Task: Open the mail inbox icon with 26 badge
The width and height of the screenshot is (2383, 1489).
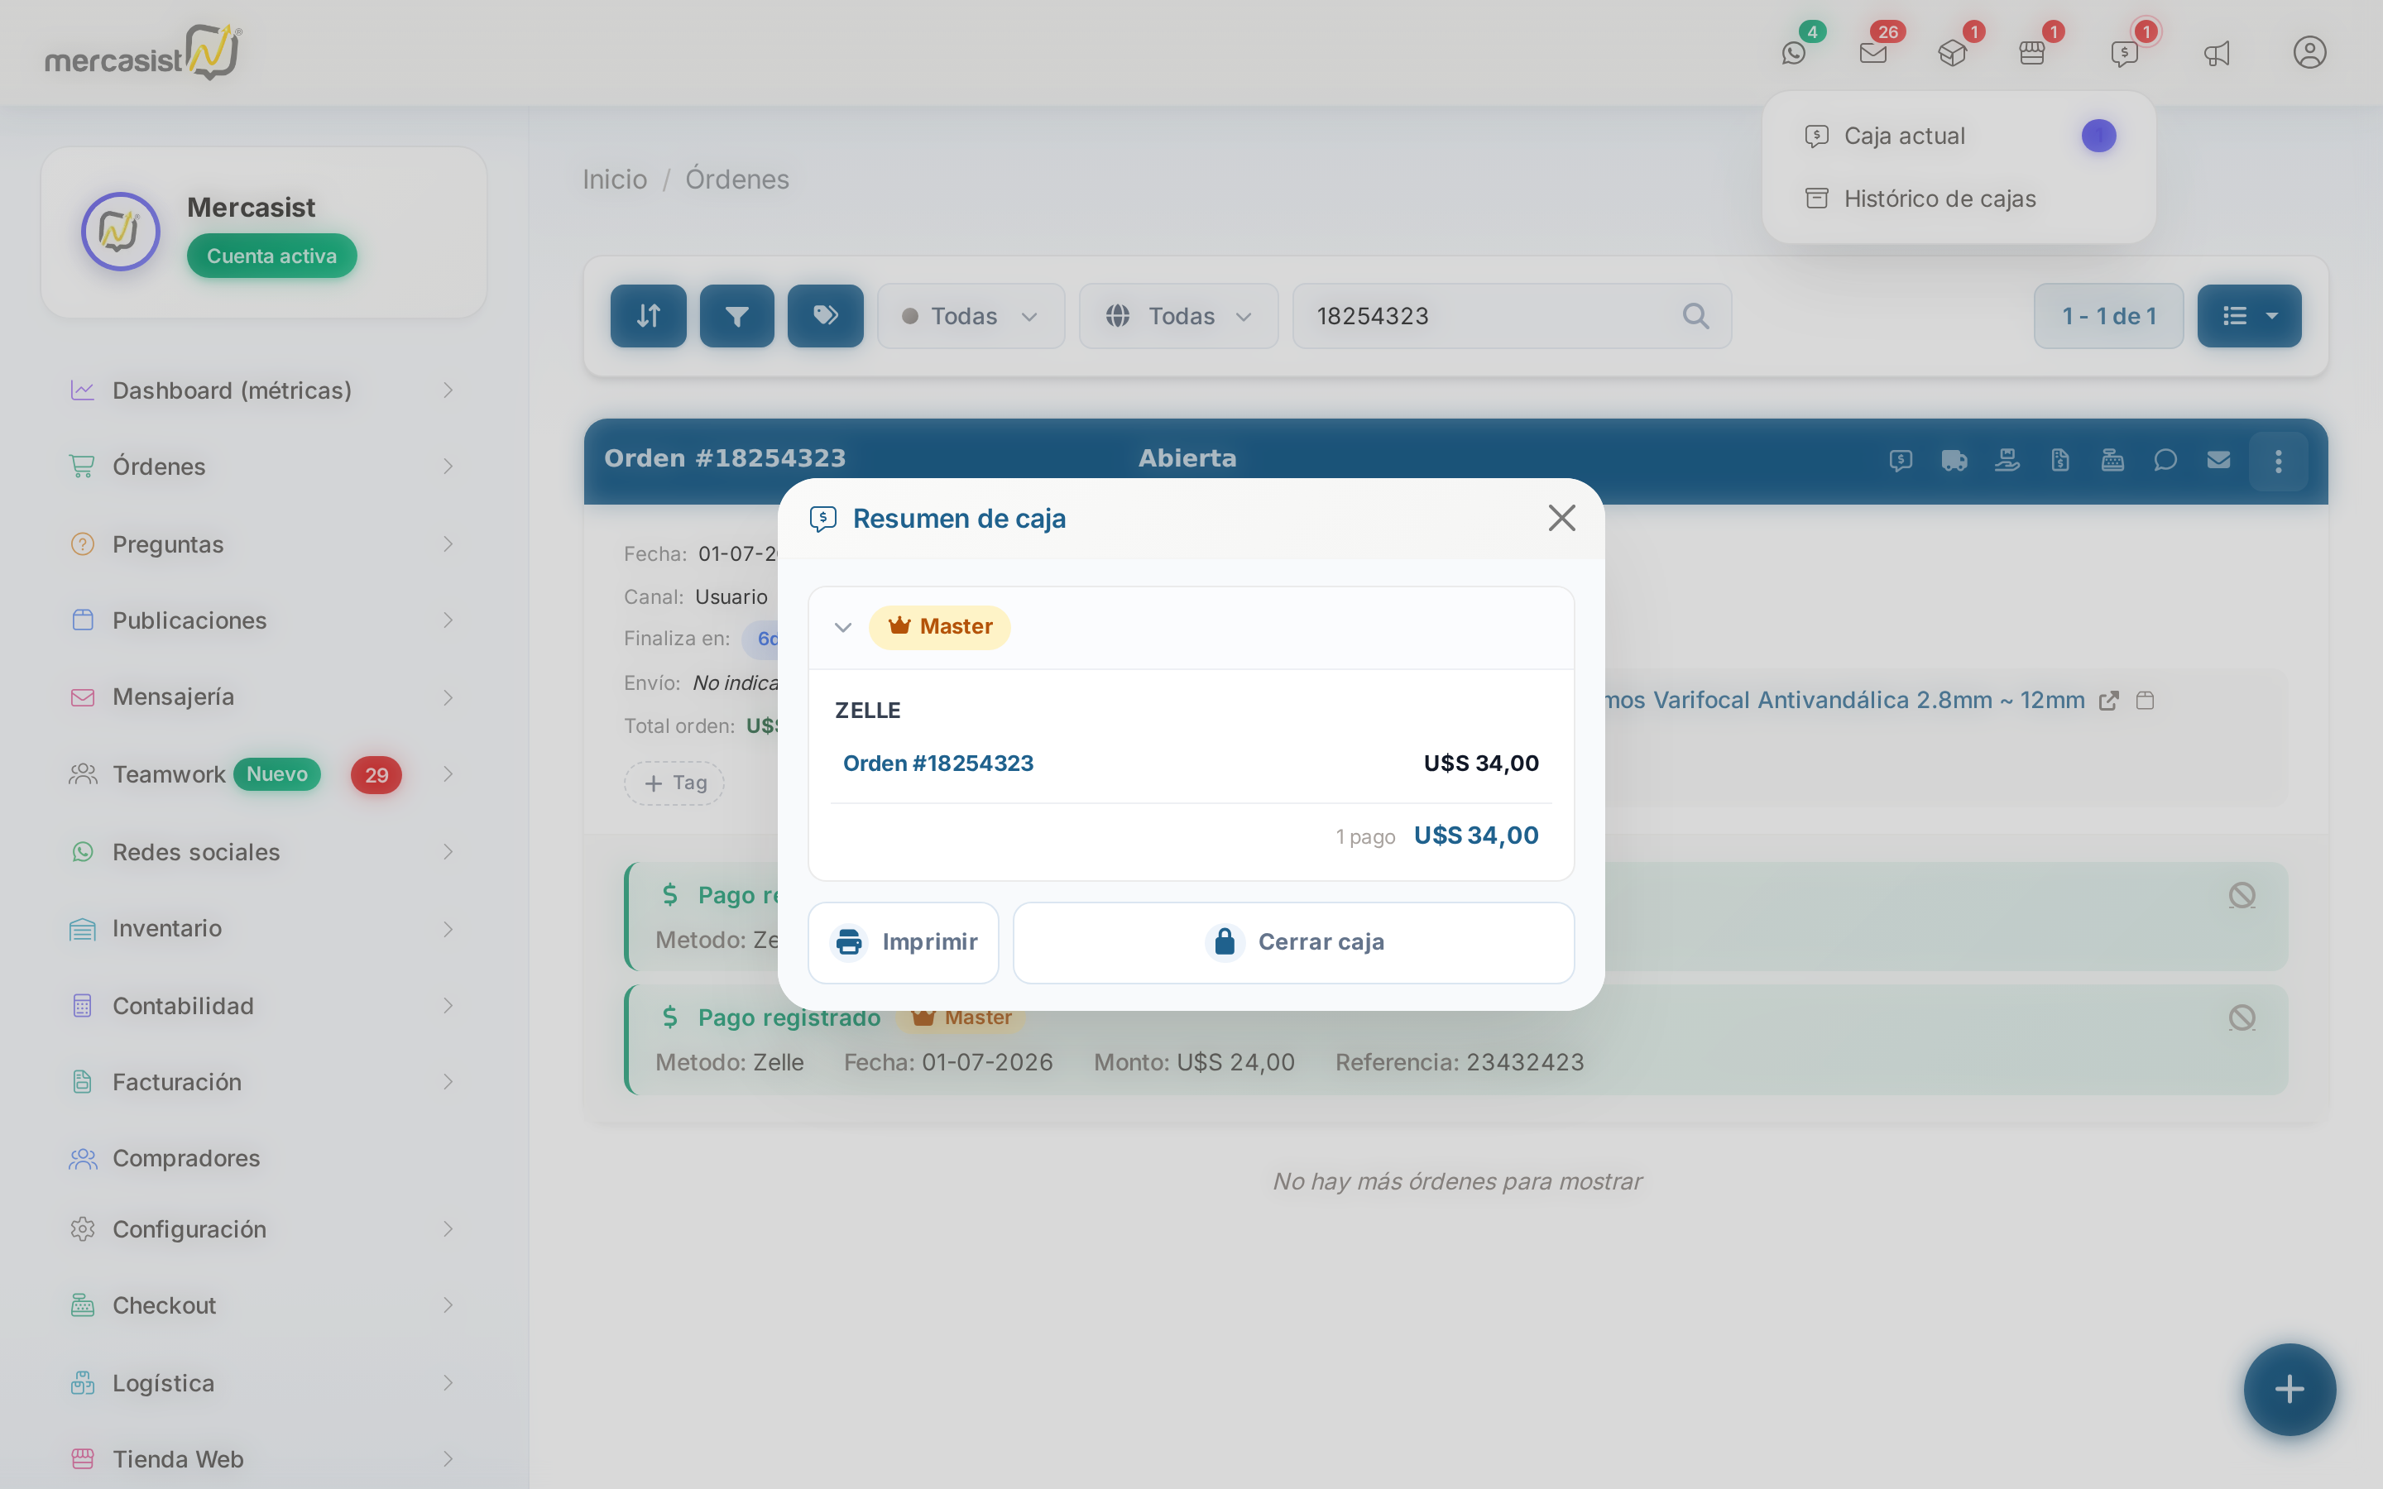Action: click(x=1873, y=53)
